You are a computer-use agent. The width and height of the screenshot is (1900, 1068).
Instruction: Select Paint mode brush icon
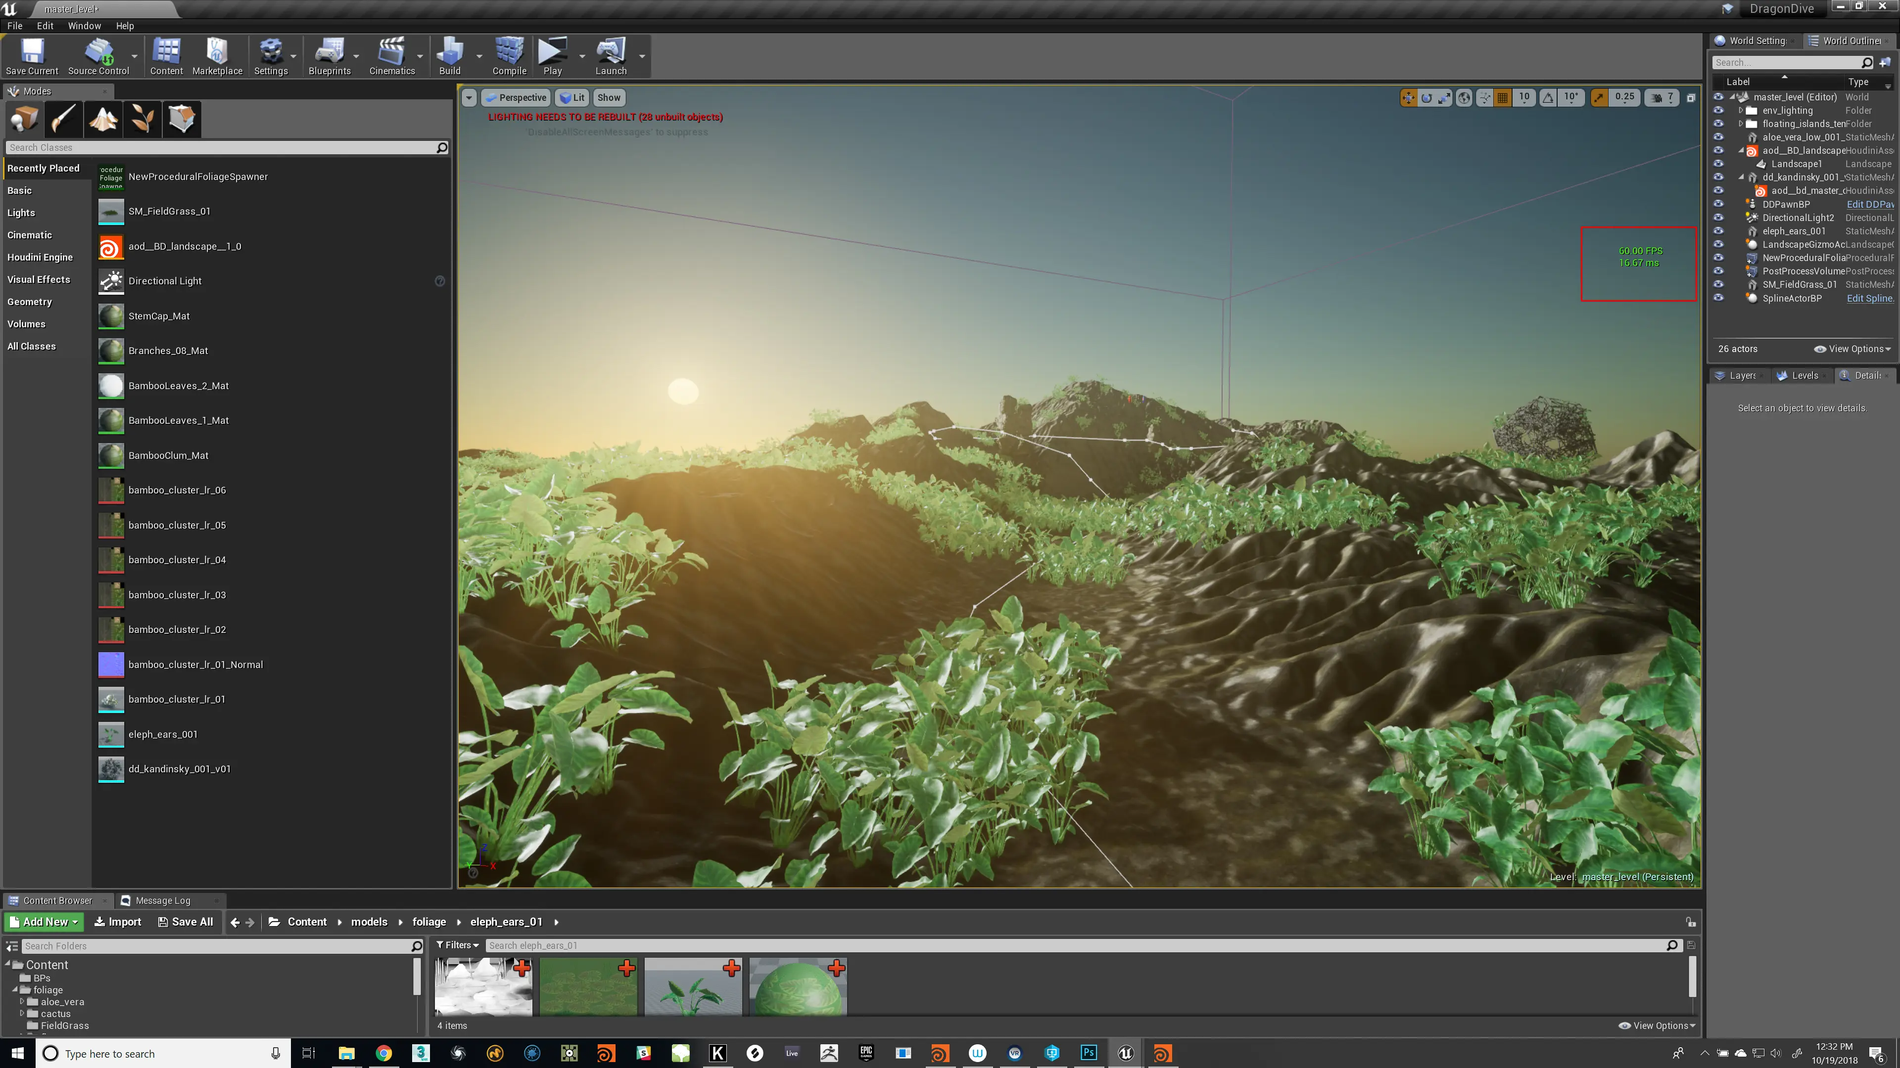click(63, 119)
